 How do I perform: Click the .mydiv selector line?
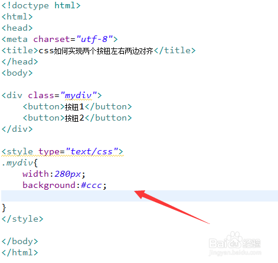click(19, 163)
